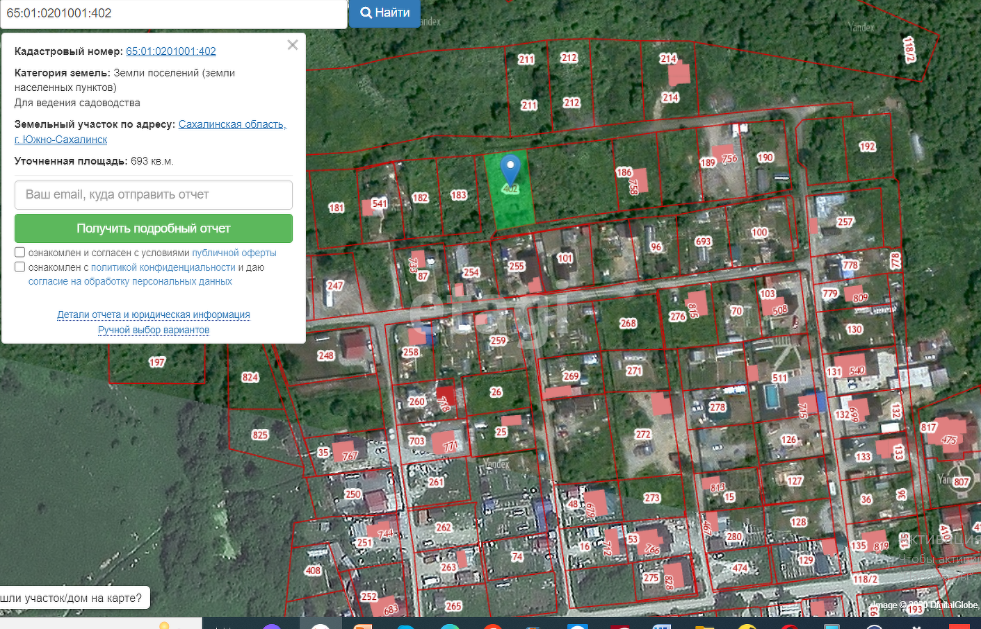
Task: Open согласие на обработку персональных данных link
Action: [x=130, y=282]
